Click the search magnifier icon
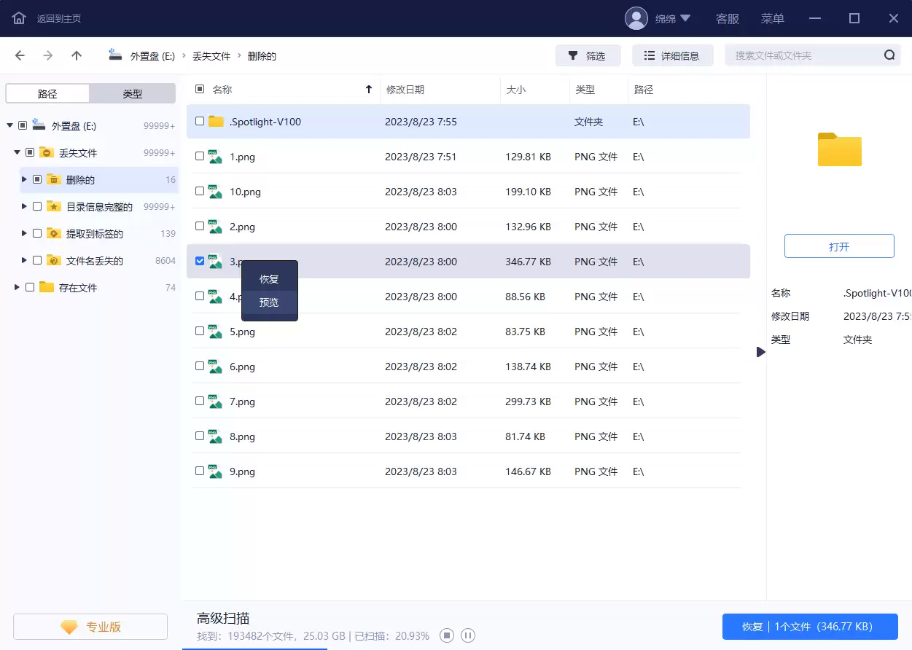 889,55
